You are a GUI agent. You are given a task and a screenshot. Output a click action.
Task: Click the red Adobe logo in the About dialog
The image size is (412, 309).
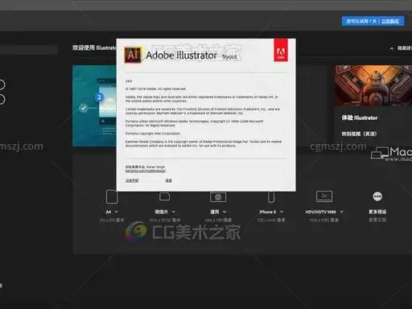tap(281, 50)
